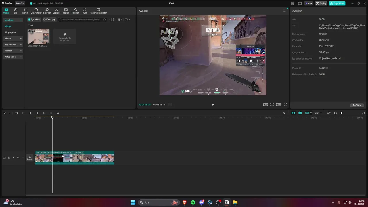This screenshot has width=368, height=207.
Task: Expand the Kütüphane sidebar section
Action: (13, 57)
